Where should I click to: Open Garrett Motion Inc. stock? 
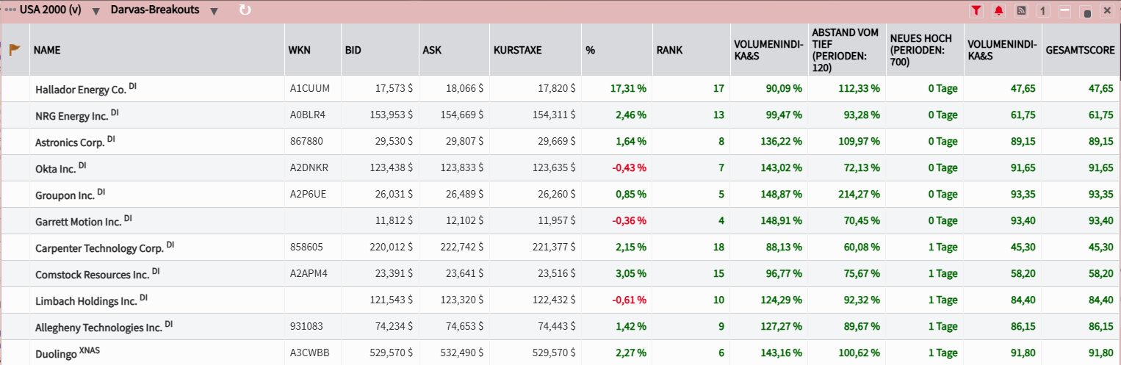pos(78,221)
